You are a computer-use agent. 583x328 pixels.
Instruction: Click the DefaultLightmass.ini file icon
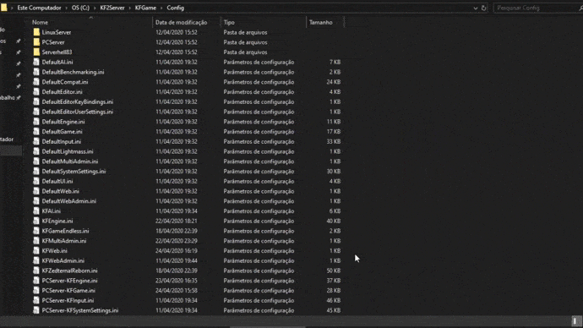(x=36, y=151)
